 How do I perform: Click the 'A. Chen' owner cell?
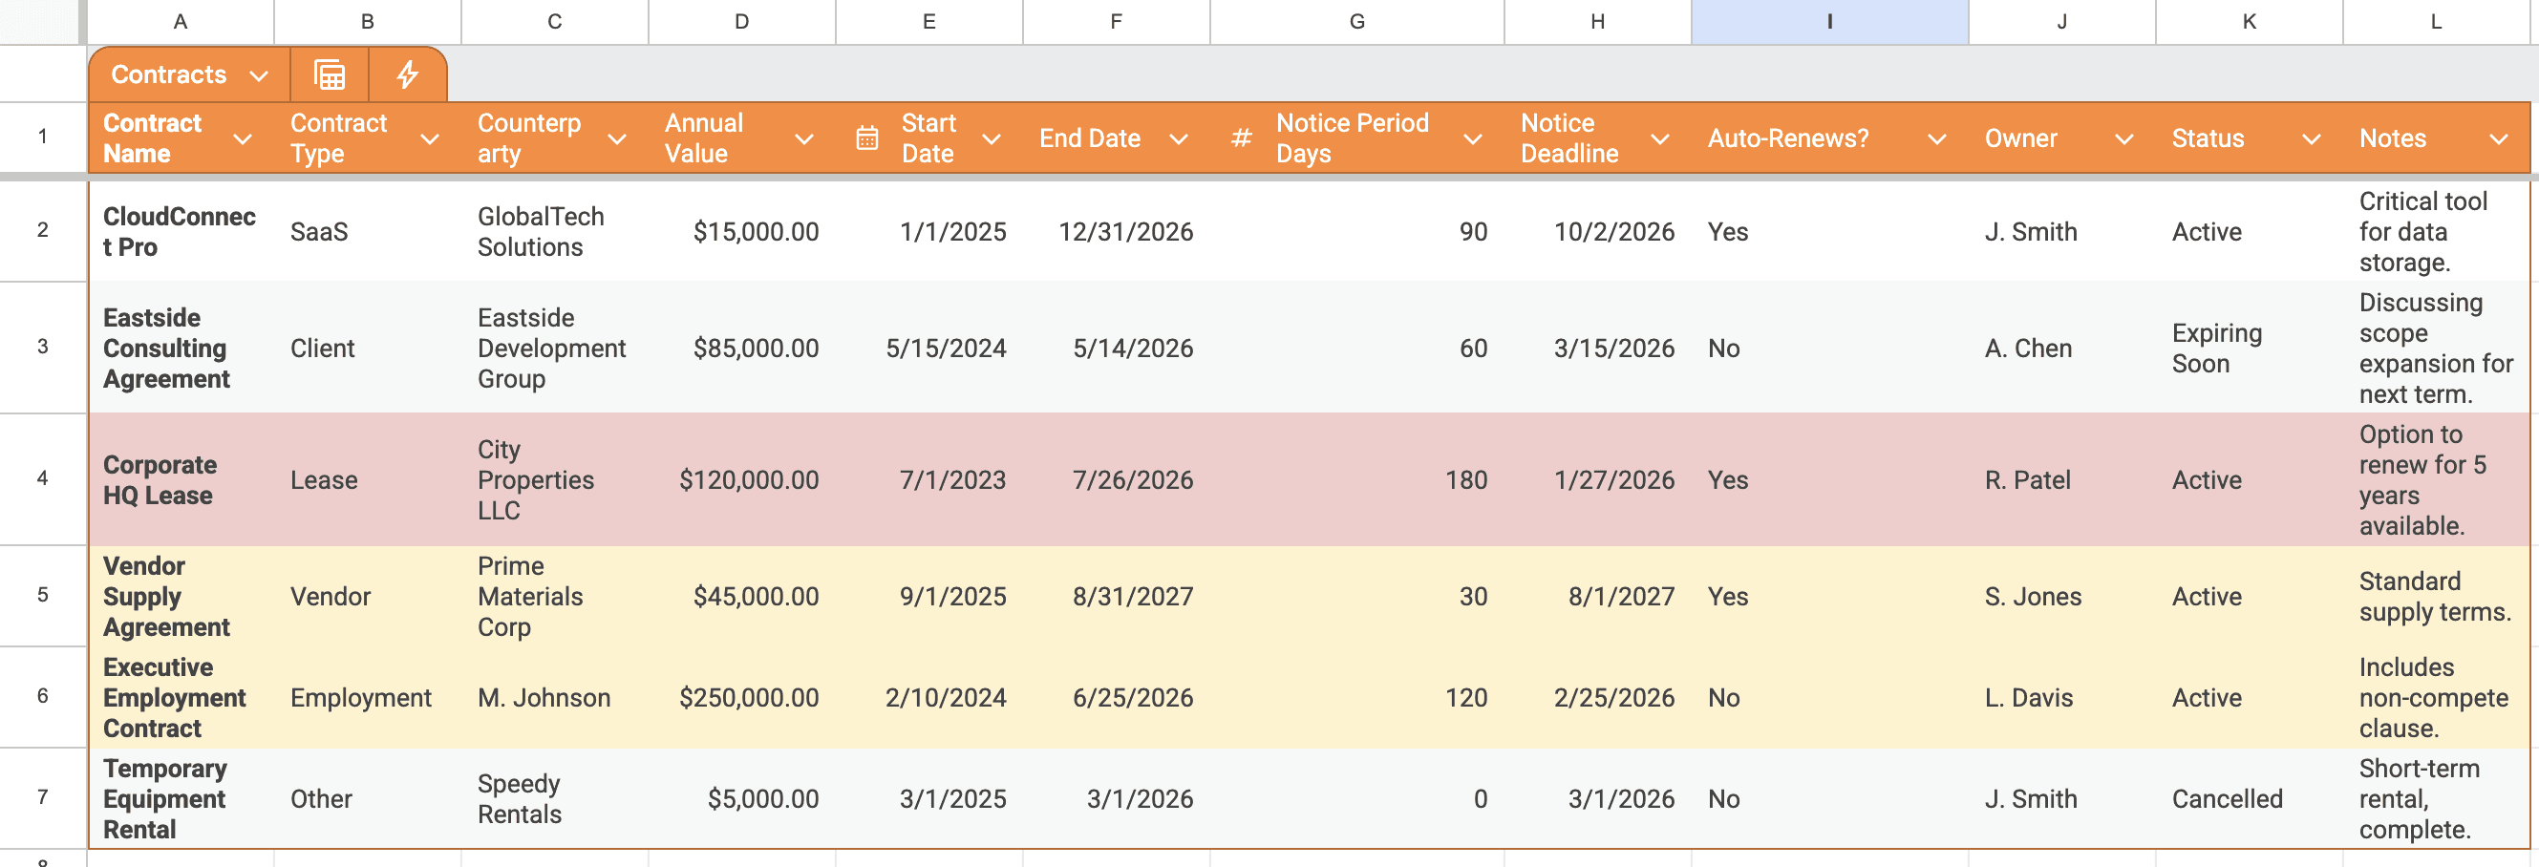coord(2062,348)
